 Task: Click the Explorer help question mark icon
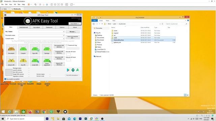(x=188, y=21)
